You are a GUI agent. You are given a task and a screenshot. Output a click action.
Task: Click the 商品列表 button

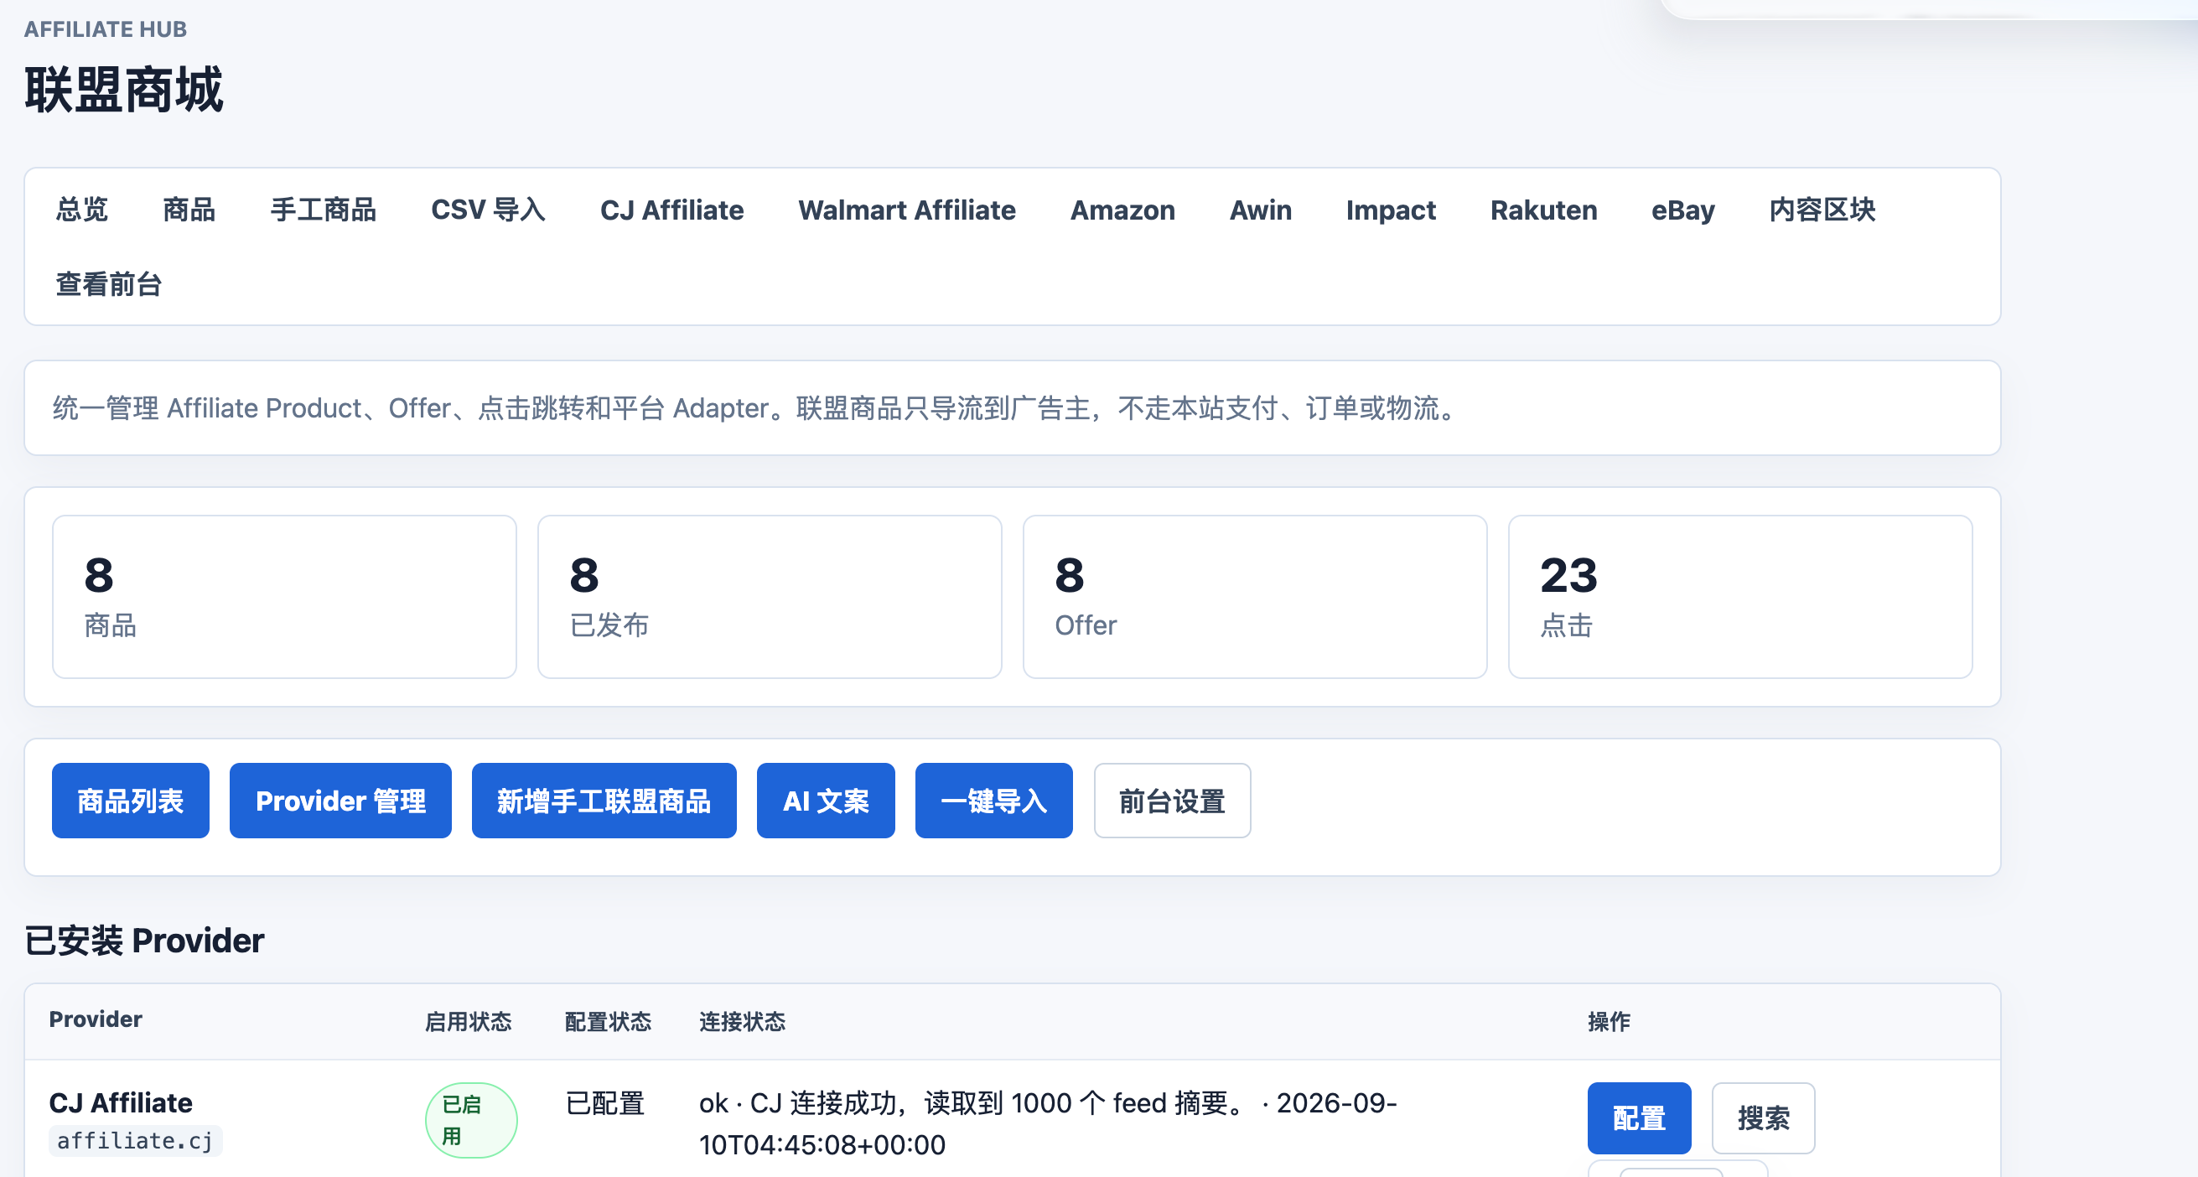(131, 801)
